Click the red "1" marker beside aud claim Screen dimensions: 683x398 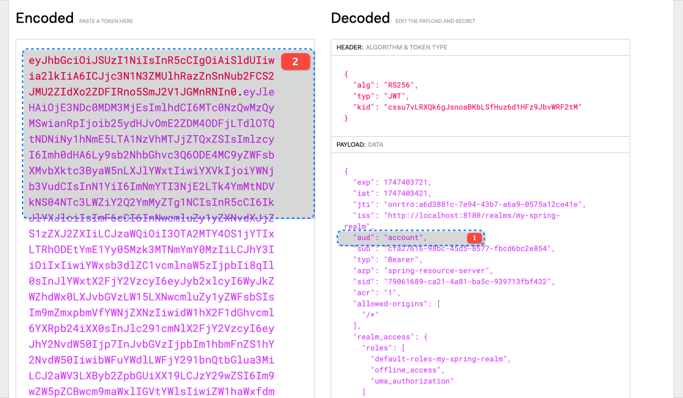(473, 238)
